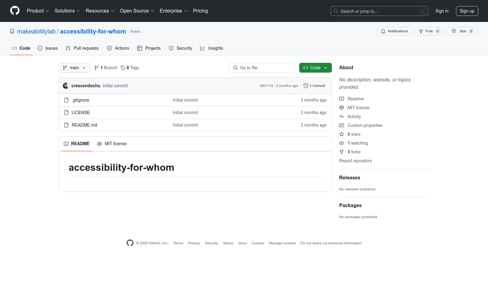Expand the main branch dropdown

[x=74, y=68]
